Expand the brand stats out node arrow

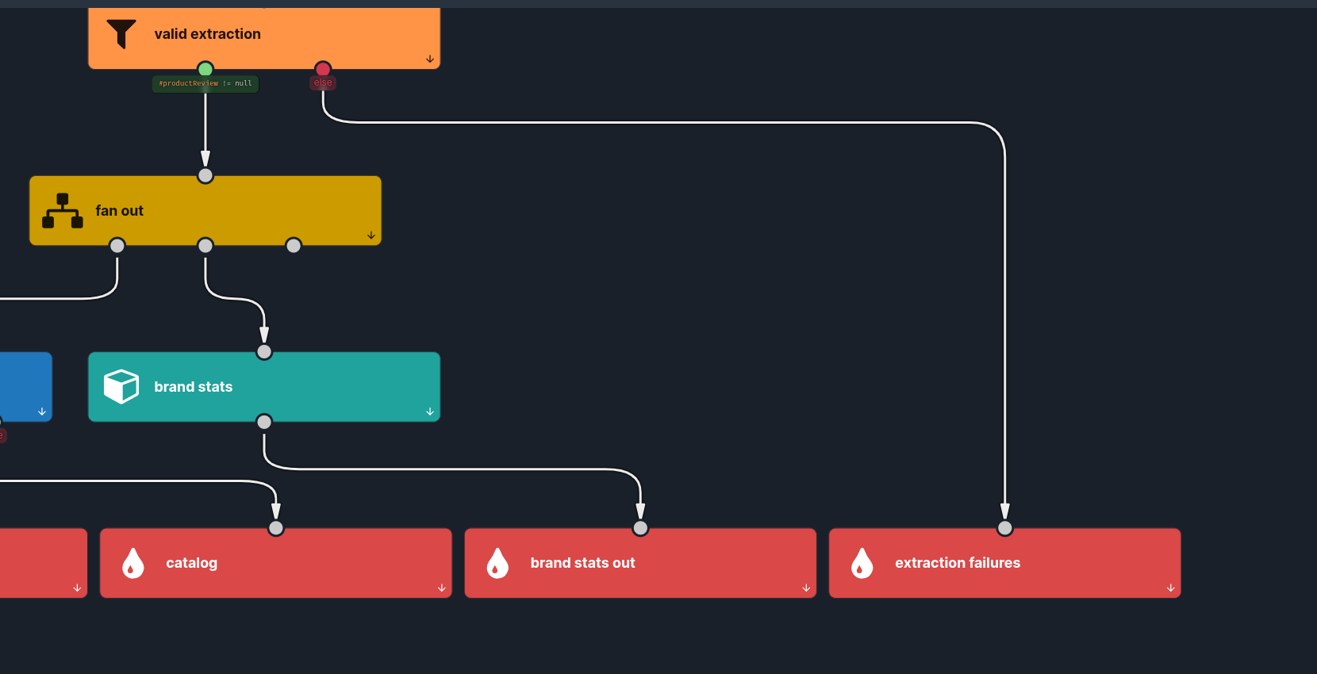(806, 588)
